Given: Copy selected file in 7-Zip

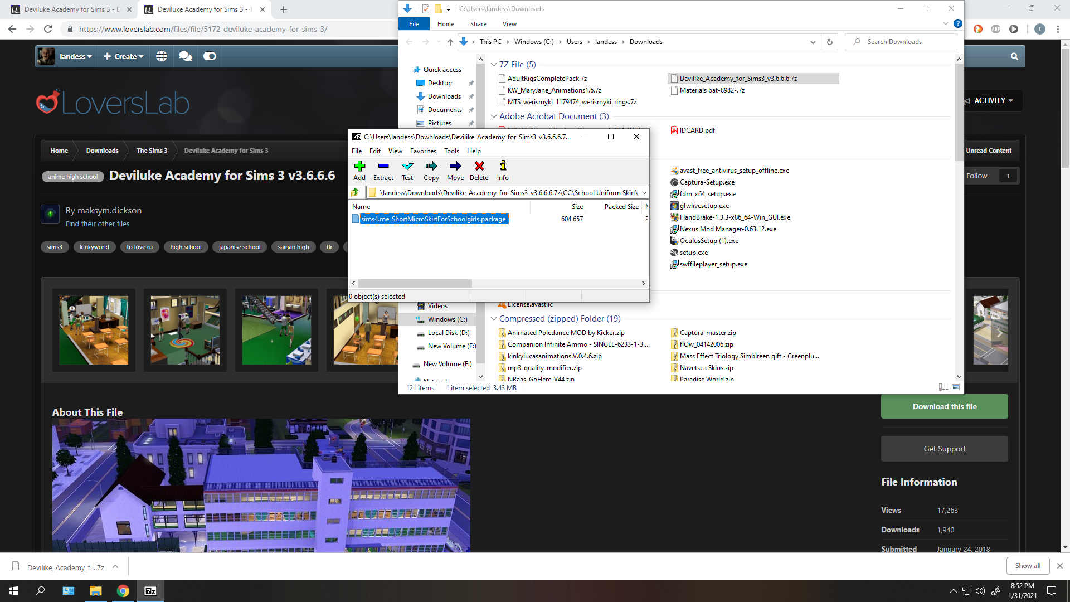Looking at the screenshot, I should click(431, 171).
